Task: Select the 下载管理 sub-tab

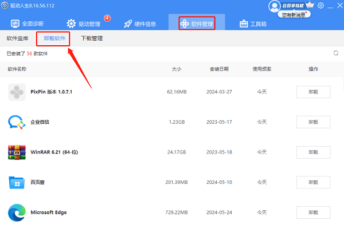Action: (x=92, y=38)
